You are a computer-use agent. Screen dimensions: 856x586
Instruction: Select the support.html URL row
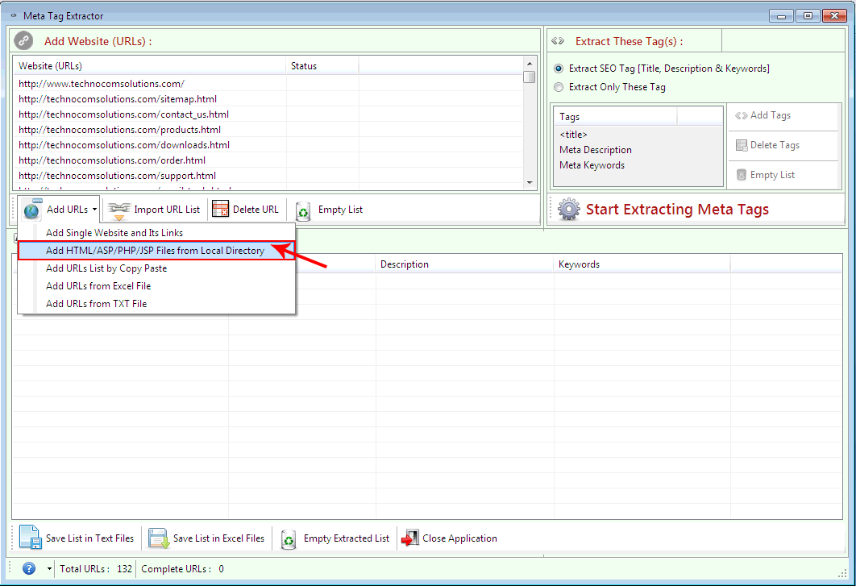[x=268, y=175]
